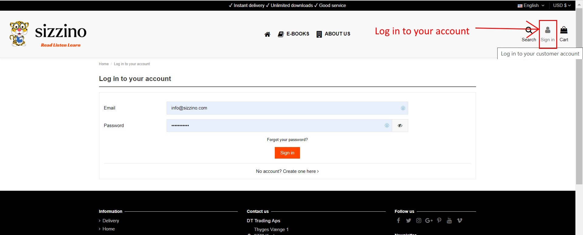The width and height of the screenshot is (583, 235).
Task: Expand the English language dropdown
Action: click(x=531, y=5)
